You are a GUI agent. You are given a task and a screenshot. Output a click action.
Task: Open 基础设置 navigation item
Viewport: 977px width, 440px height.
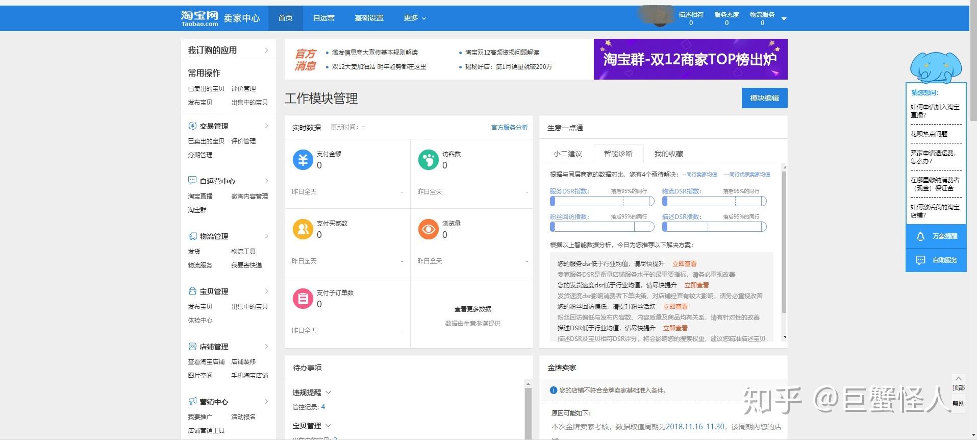pyautogui.click(x=369, y=18)
